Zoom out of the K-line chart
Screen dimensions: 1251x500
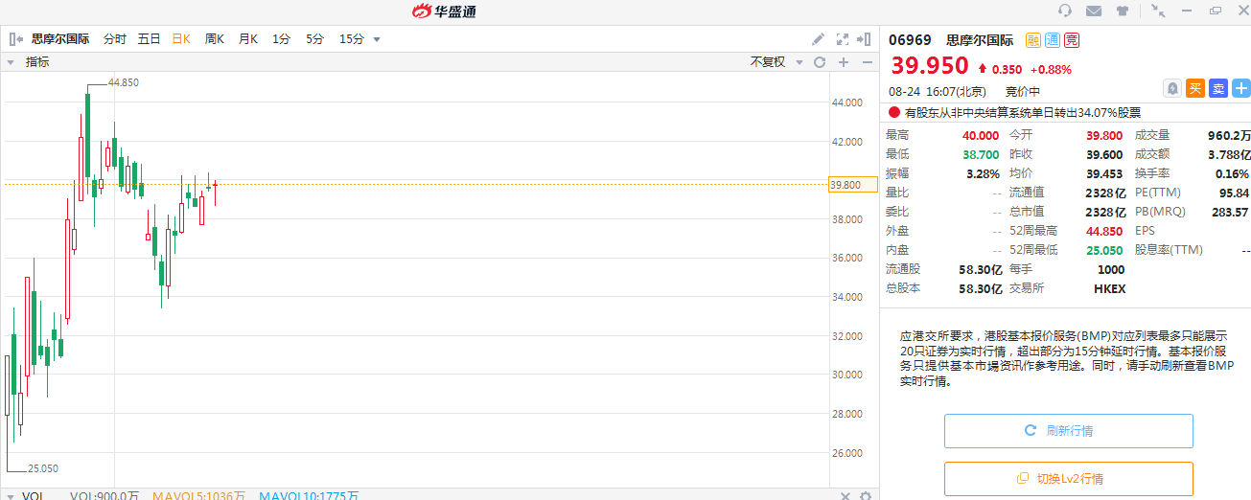pos(867,62)
